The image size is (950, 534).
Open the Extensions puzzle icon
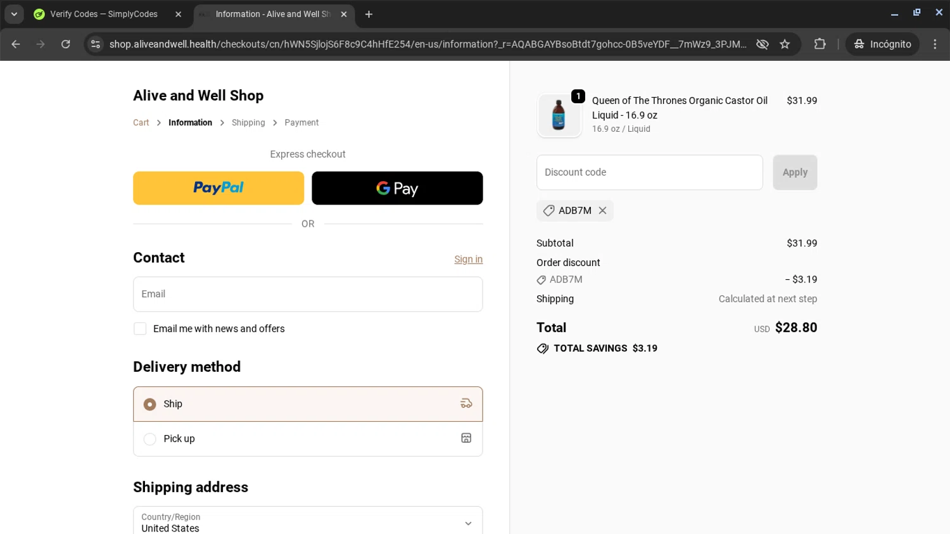[x=820, y=44]
